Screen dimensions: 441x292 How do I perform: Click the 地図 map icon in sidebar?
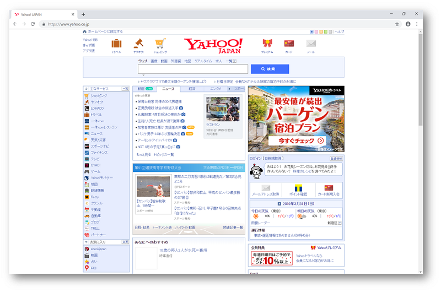[x=87, y=185]
